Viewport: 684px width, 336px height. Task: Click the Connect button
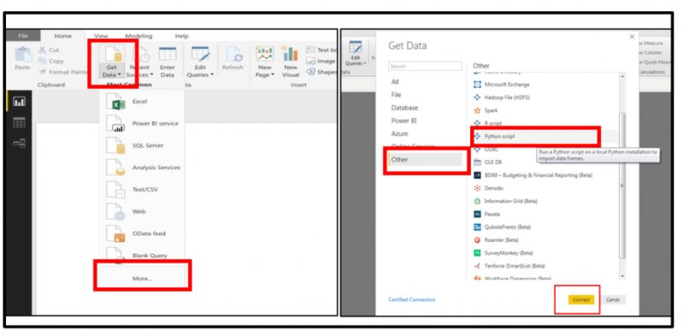coord(581,300)
